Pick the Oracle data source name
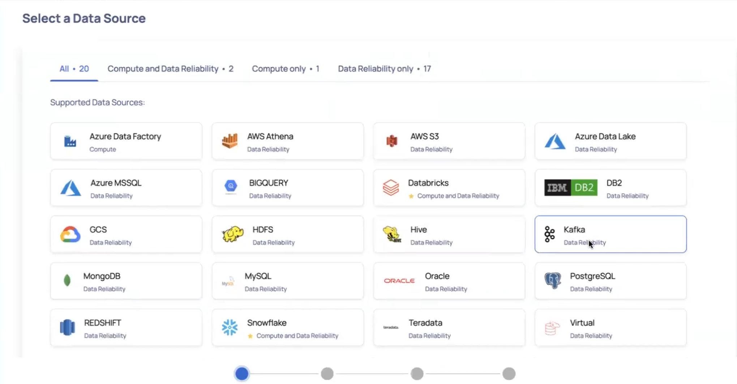 click(437, 276)
